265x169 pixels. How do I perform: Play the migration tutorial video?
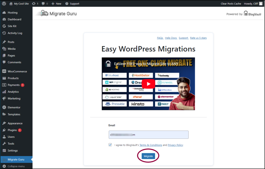tap(148, 84)
